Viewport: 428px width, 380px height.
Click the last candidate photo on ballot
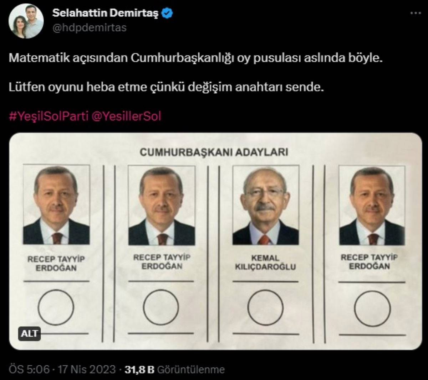(372, 205)
